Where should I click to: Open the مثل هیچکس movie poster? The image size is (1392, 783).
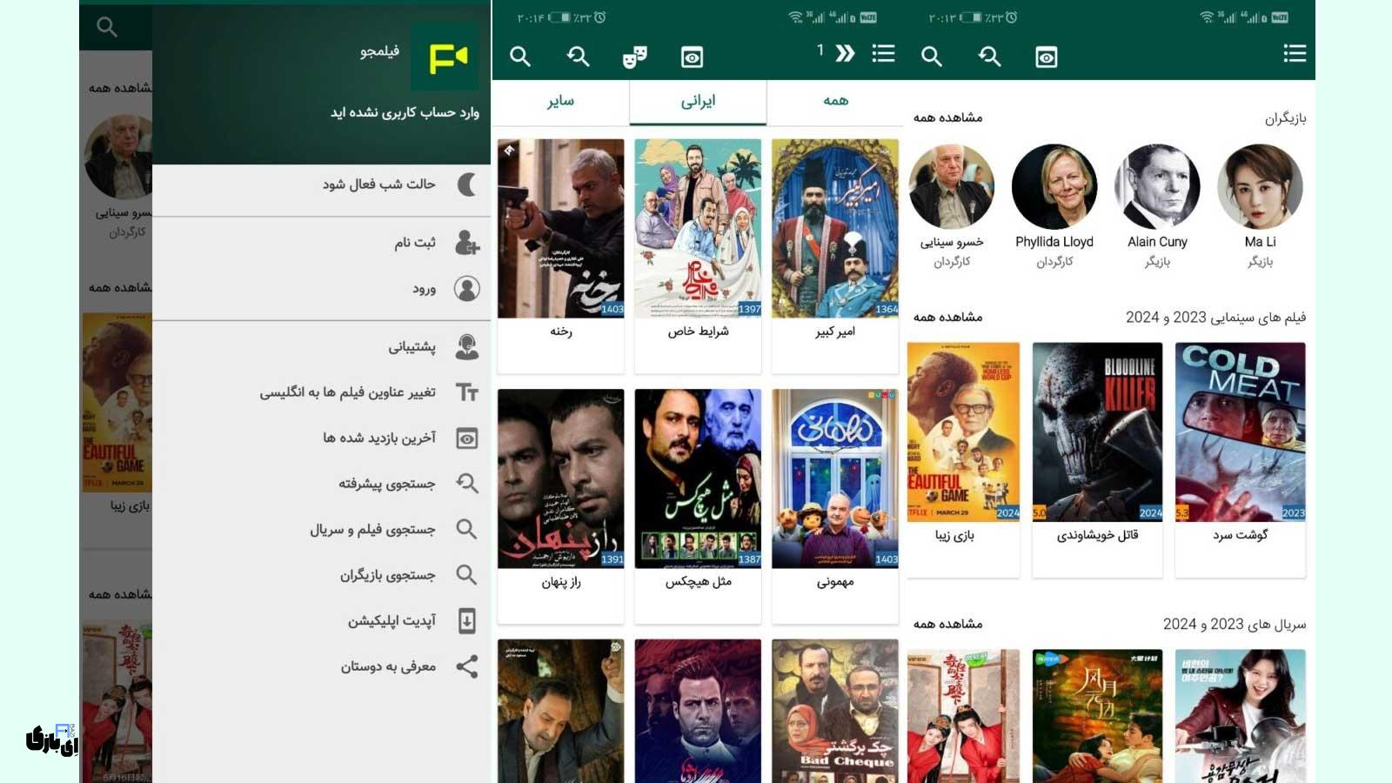[x=698, y=478]
